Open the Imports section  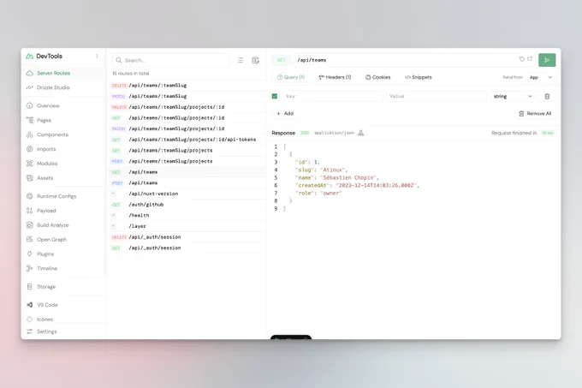point(63,149)
